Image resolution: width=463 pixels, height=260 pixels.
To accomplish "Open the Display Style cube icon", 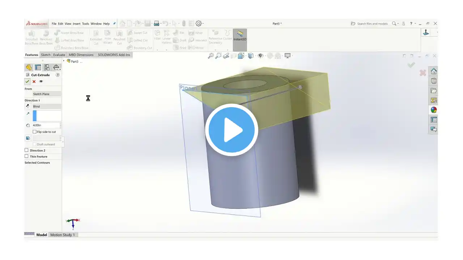I will (251, 56).
